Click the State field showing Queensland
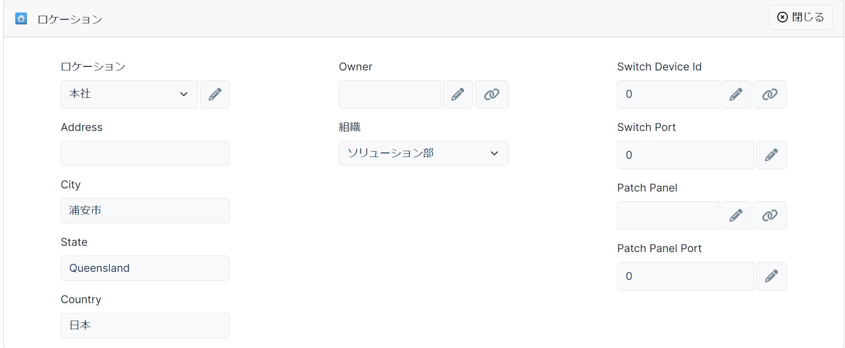Screen dimensions: 845x348 coord(145,268)
